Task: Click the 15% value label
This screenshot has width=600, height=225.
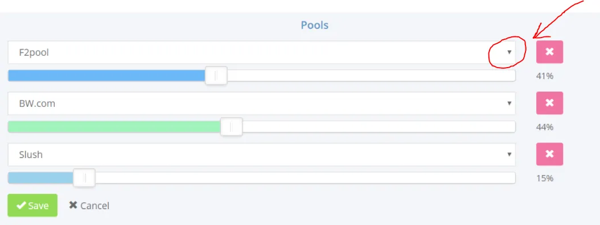Action: click(x=545, y=178)
